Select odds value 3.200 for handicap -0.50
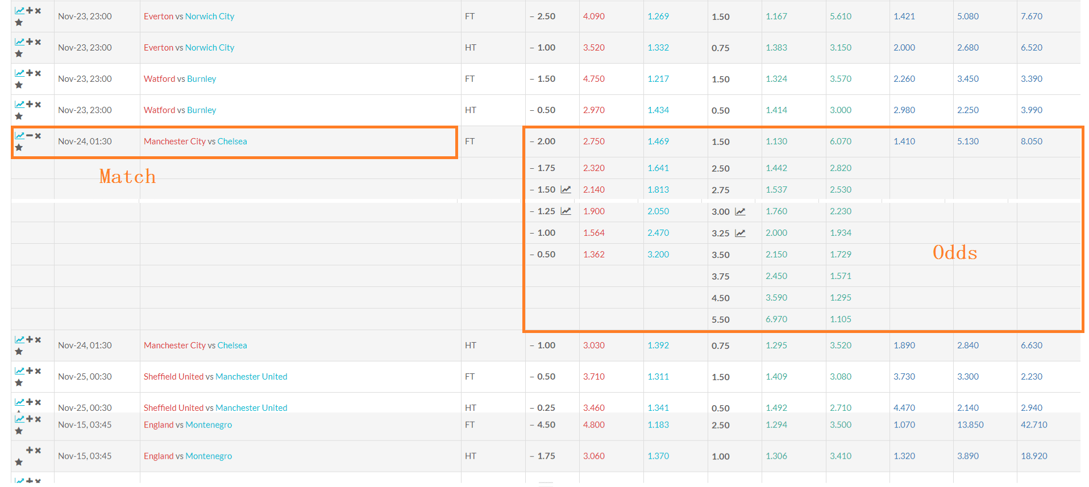This screenshot has height=487, width=1089. click(x=658, y=255)
